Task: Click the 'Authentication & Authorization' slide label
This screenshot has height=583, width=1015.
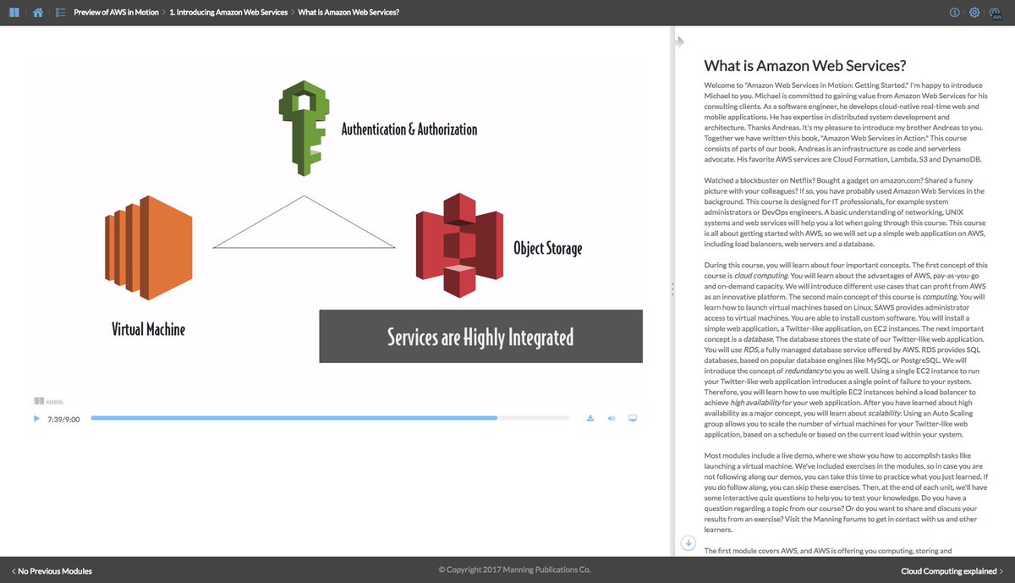Action: [409, 129]
